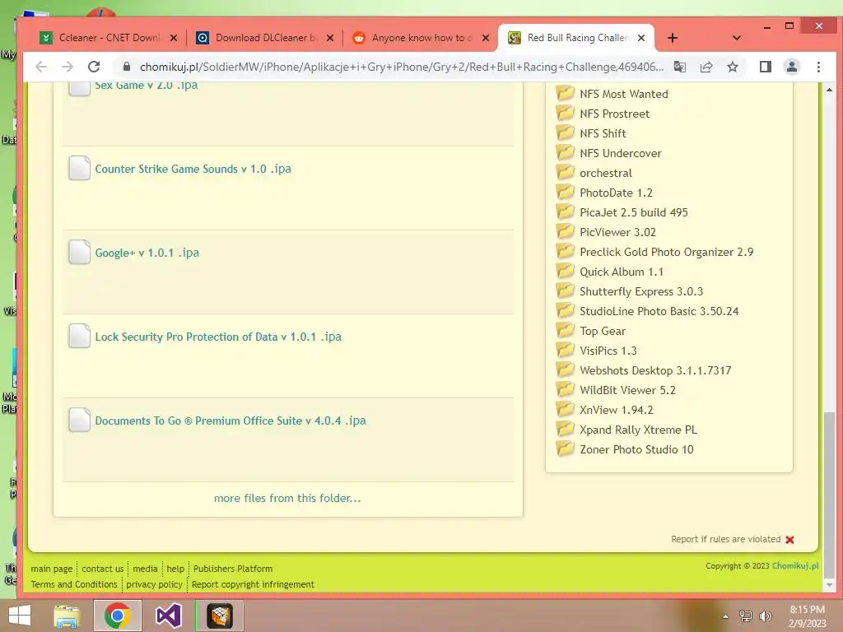
Task: Open Visual Studio from the taskbar
Action: tap(168, 616)
